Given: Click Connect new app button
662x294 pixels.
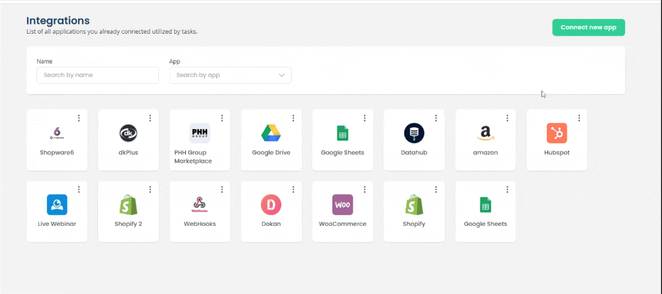Looking at the screenshot, I should pos(589,27).
